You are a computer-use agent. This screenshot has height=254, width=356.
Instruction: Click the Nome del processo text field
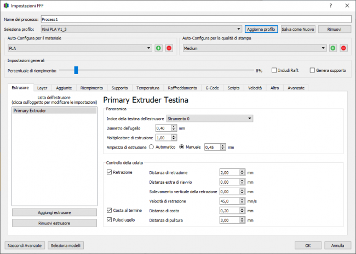[196, 19]
